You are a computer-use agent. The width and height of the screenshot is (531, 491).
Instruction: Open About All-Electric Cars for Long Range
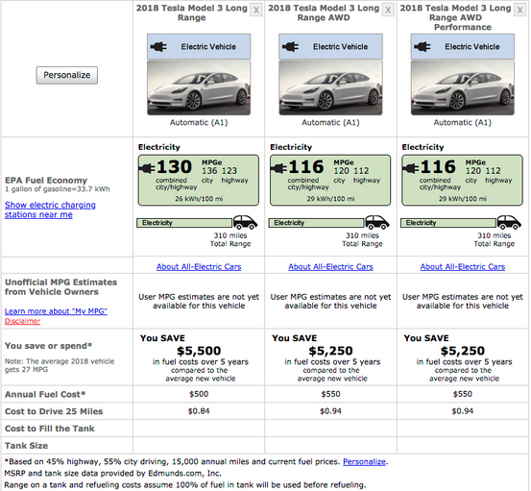click(x=199, y=267)
